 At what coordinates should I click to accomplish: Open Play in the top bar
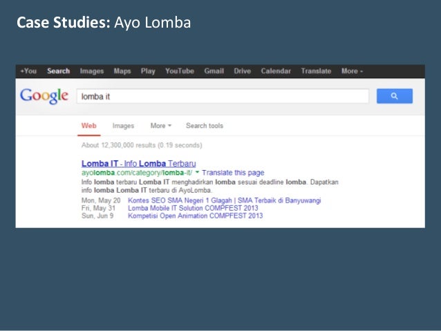[148, 71]
